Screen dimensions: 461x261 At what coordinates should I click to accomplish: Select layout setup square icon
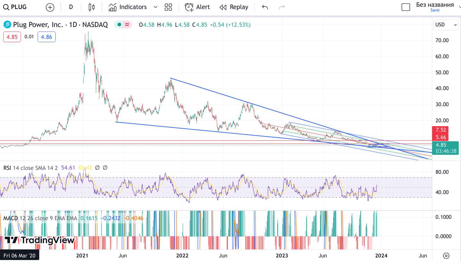click(406, 7)
